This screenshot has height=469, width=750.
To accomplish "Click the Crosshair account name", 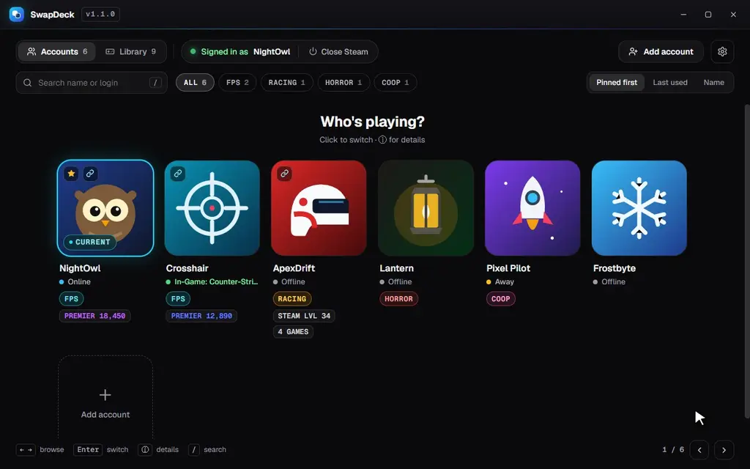I will point(187,268).
